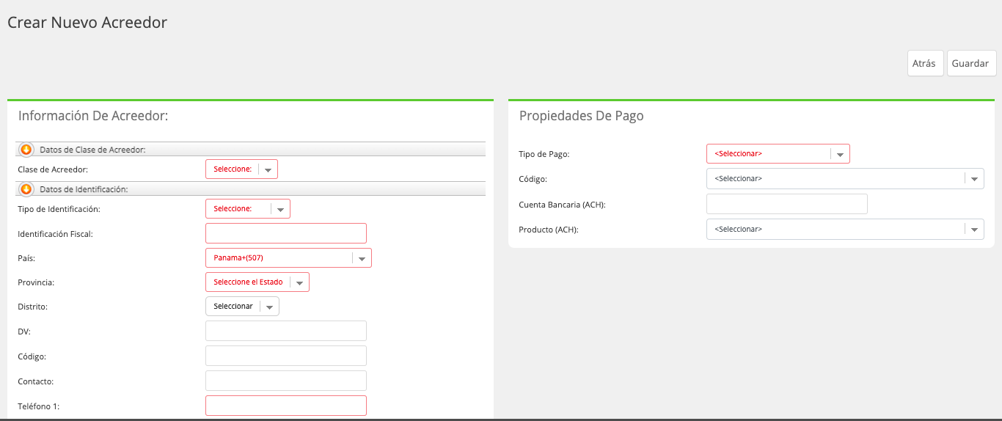1002x421 pixels.
Task: Click the Identificación Fiscal label
Action: (x=55, y=234)
